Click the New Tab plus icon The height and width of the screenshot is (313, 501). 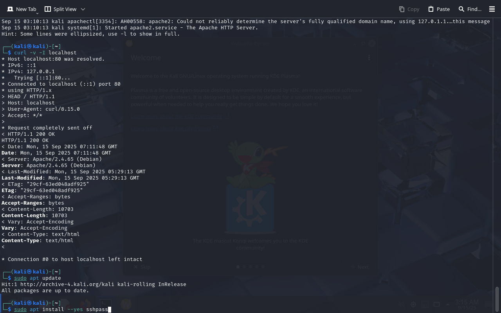point(10,9)
